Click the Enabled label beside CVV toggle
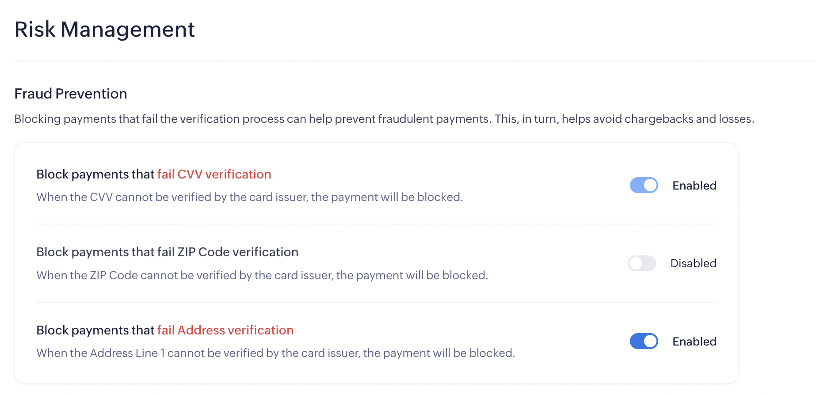 (x=694, y=186)
